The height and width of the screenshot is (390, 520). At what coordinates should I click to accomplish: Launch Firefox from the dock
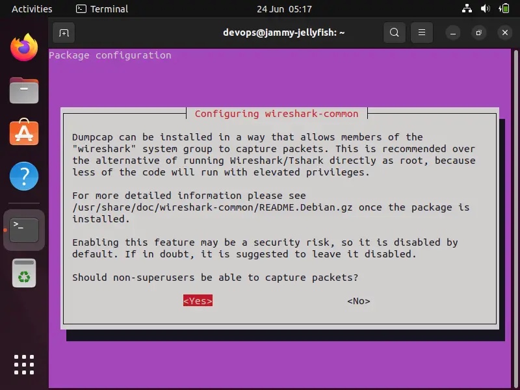[x=24, y=47]
